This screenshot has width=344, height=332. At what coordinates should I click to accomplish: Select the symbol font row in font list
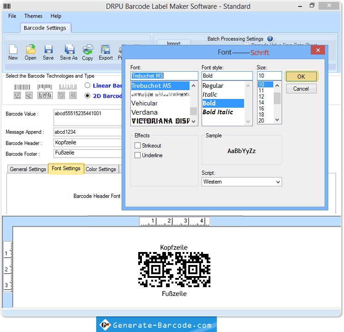tap(160, 95)
